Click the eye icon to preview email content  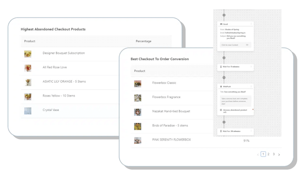247,45
